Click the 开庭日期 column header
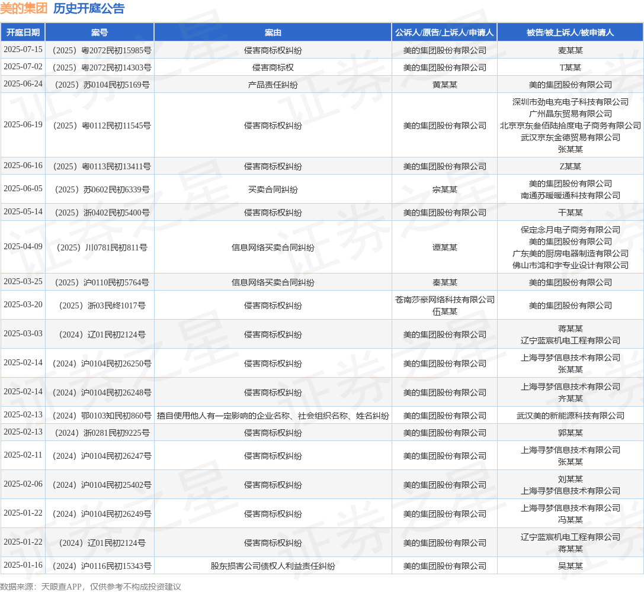Viewport: 644px width, 592px height. [x=23, y=33]
